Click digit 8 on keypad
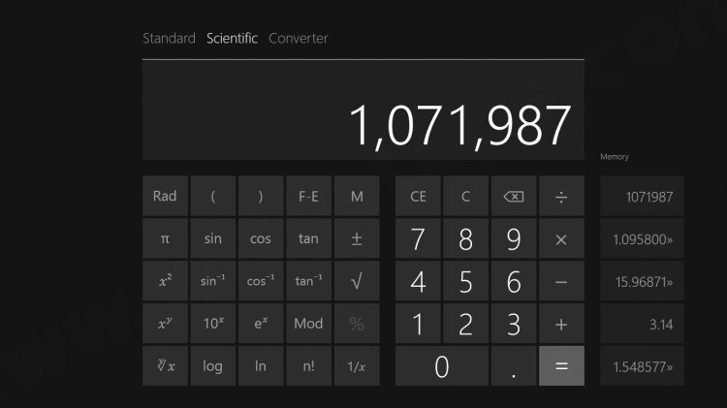This screenshot has height=408, width=727. (465, 238)
